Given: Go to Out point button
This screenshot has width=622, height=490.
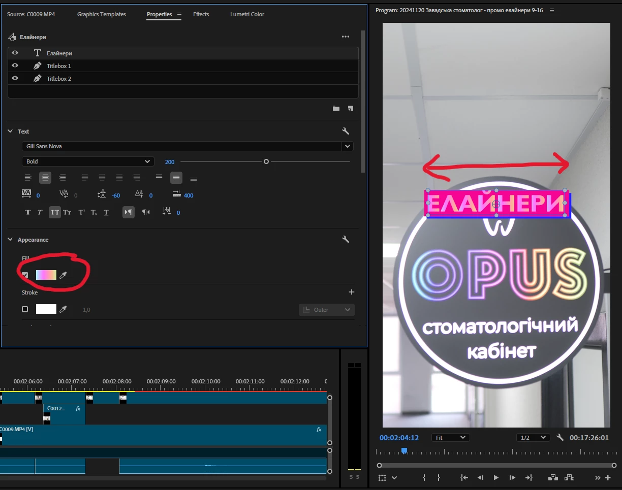Looking at the screenshot, I should click(x=528, y=477).
